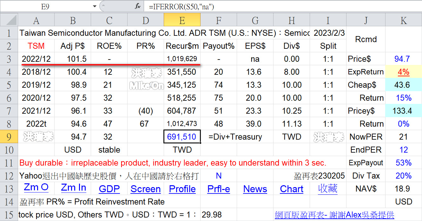The height and width of the screenshot is (221, 422).
Task: Select the 2022/12 date cell
Action: (36, 59)
